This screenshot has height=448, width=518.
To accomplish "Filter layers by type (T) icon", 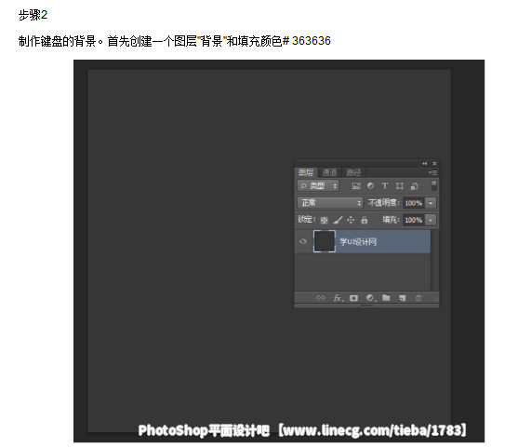I will click(384, 186).
